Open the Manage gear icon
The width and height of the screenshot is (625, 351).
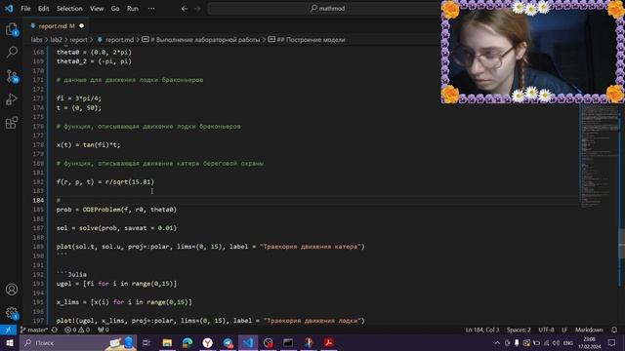tap(12, 313)
